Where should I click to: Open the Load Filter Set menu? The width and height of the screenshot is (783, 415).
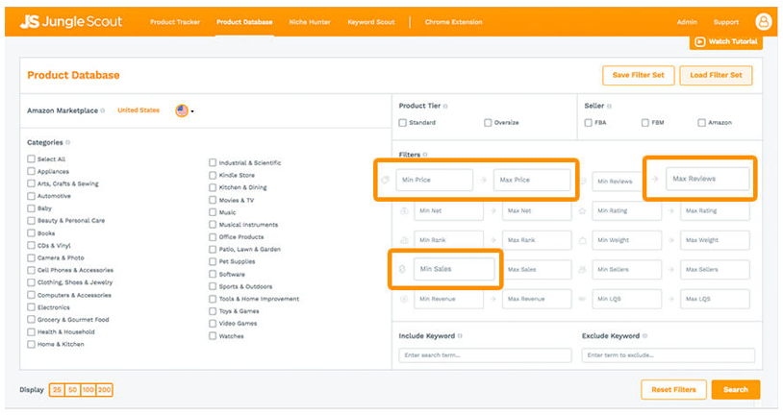coord(715,76)
